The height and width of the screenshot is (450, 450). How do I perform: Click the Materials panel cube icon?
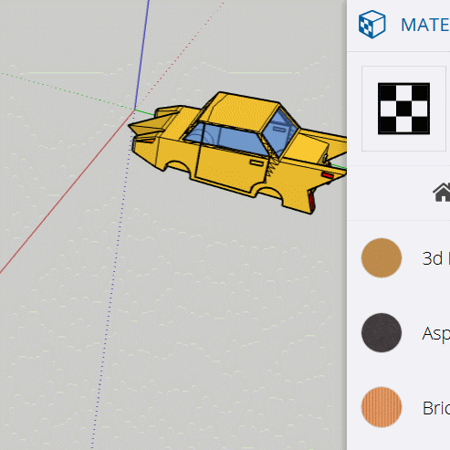(x=372, y=25)
